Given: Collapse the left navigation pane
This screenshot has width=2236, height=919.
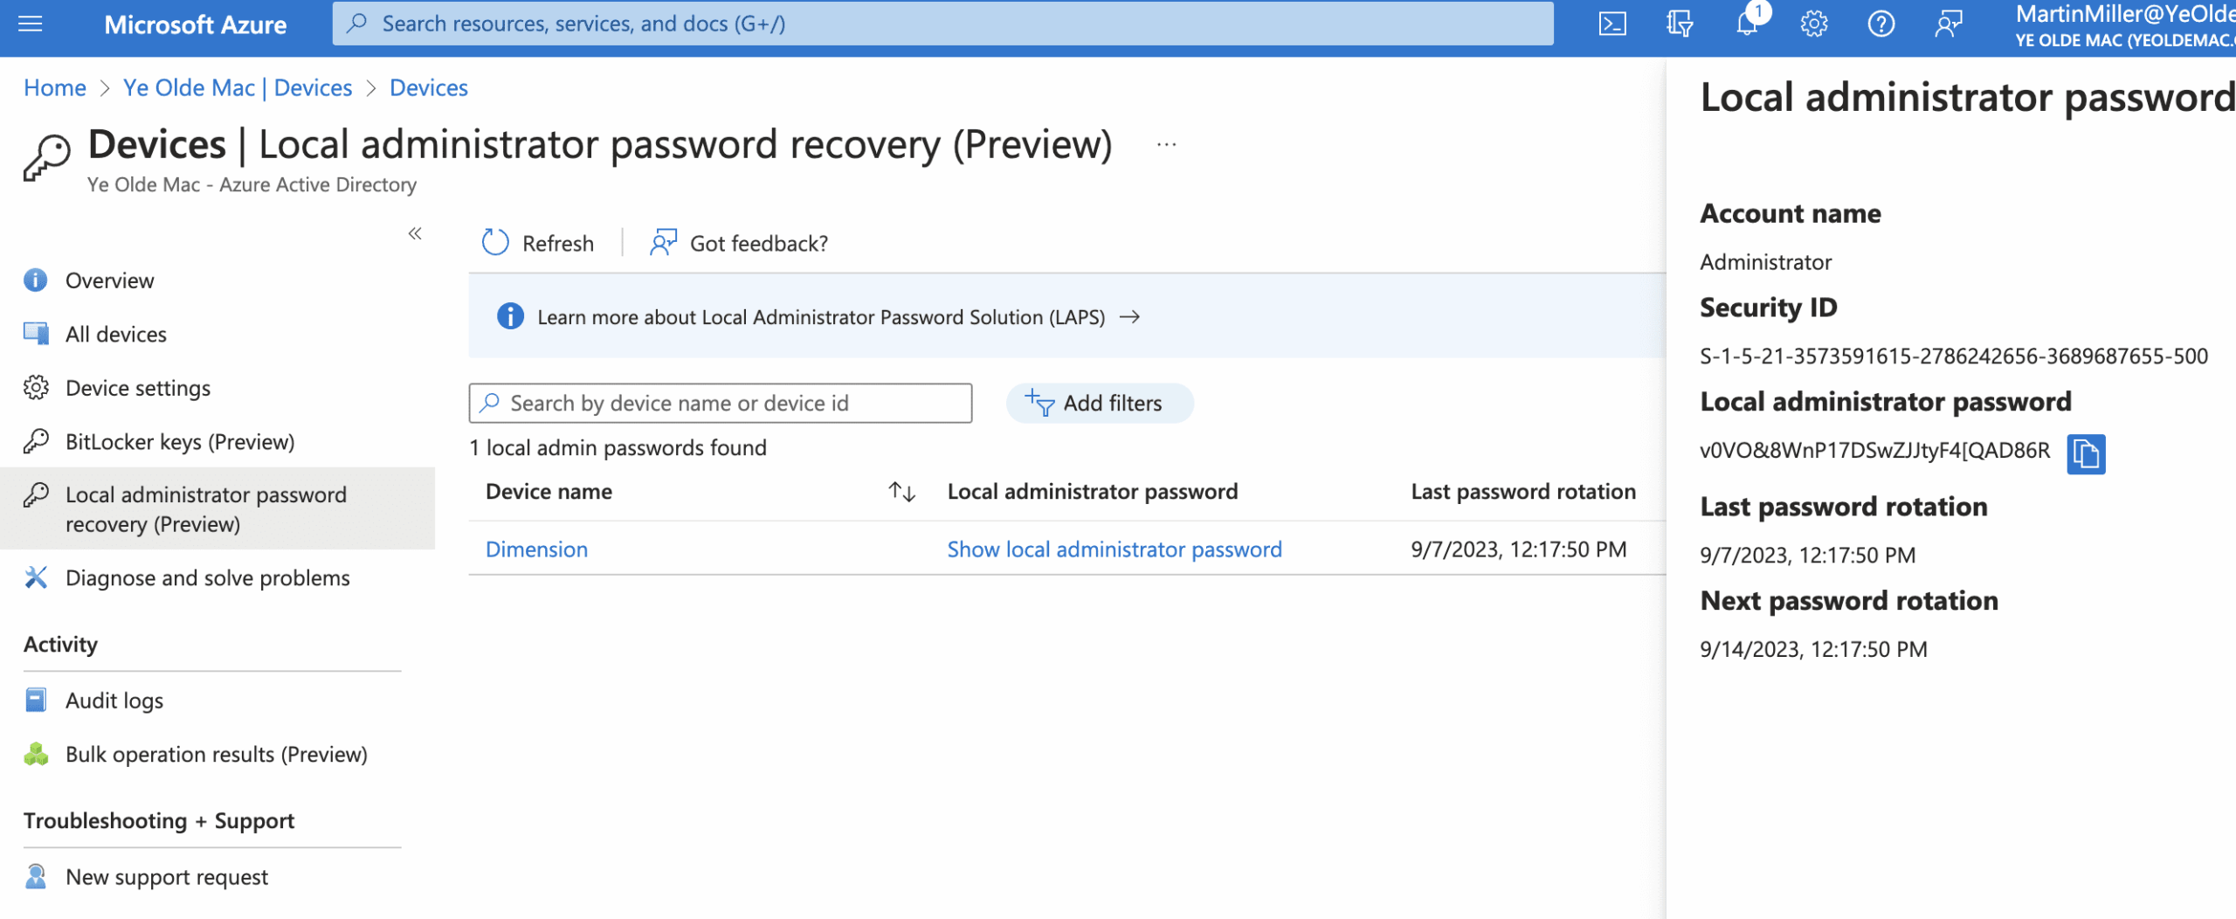Looking at the screenshot, I should (x=416, y=234).
